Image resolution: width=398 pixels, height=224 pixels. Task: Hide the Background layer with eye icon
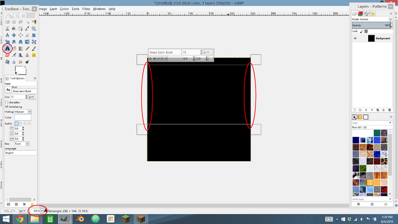point(355,39)
